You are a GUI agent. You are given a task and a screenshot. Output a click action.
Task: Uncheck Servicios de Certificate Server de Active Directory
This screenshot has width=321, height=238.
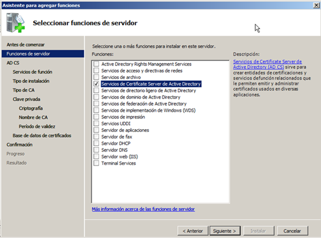pyautogui.click(x=96, y=84)
